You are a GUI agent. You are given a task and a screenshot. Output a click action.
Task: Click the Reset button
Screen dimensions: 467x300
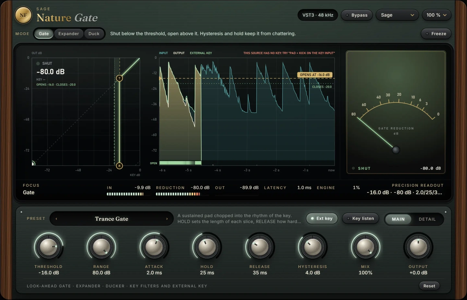pos(429,286)
